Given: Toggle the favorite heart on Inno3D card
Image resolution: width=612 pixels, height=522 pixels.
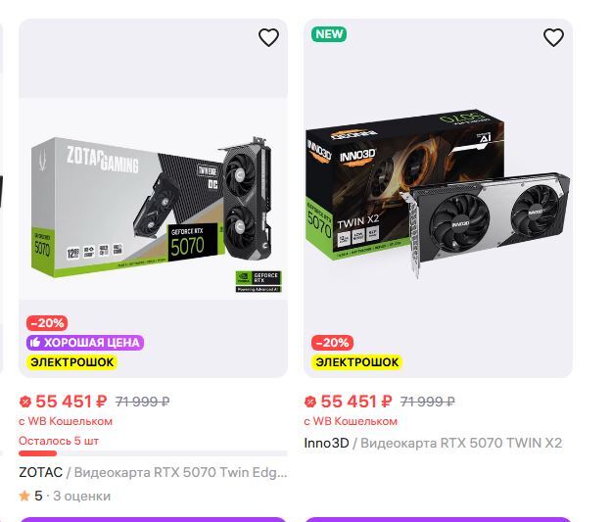Looking at the screenshot, I should coord(553,38).
